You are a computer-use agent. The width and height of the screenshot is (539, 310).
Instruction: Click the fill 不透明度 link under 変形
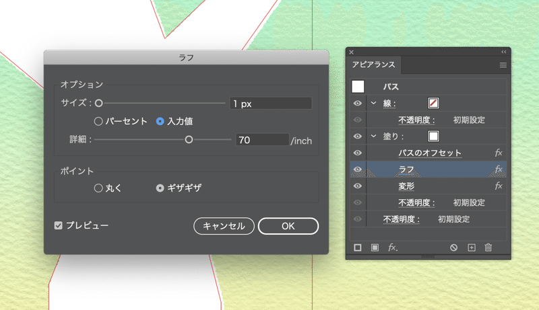coord(416,202)
